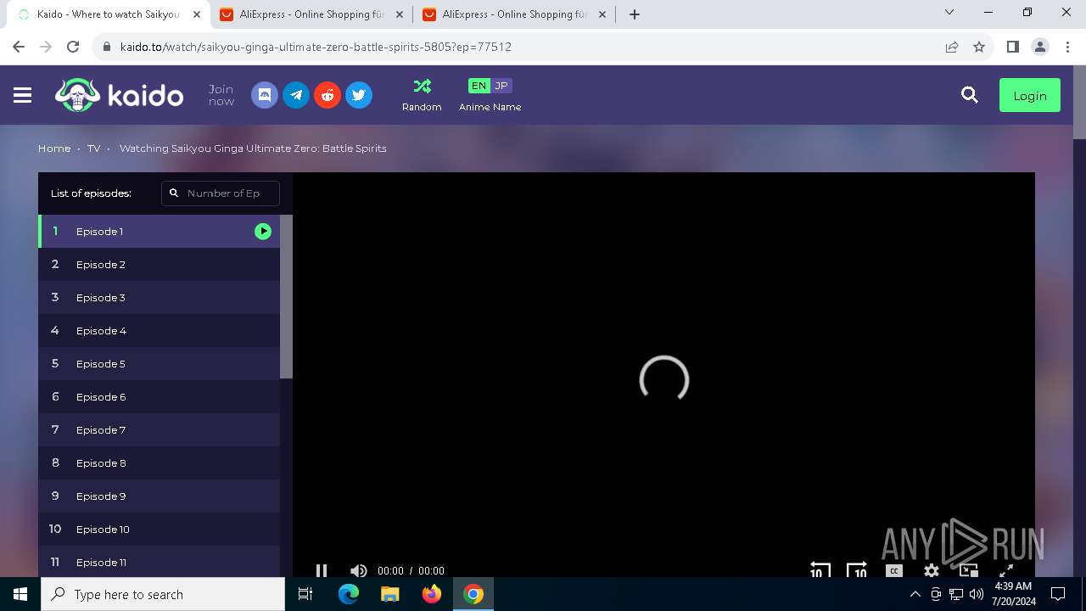Reload the current page
Screen dimensions: 1086x611
click(x=73, y=47)
